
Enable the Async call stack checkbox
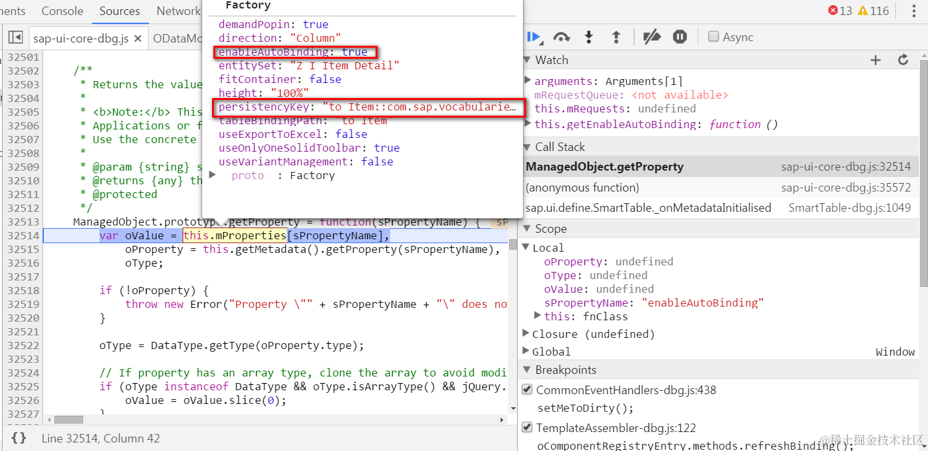click(x=713, y=37)
